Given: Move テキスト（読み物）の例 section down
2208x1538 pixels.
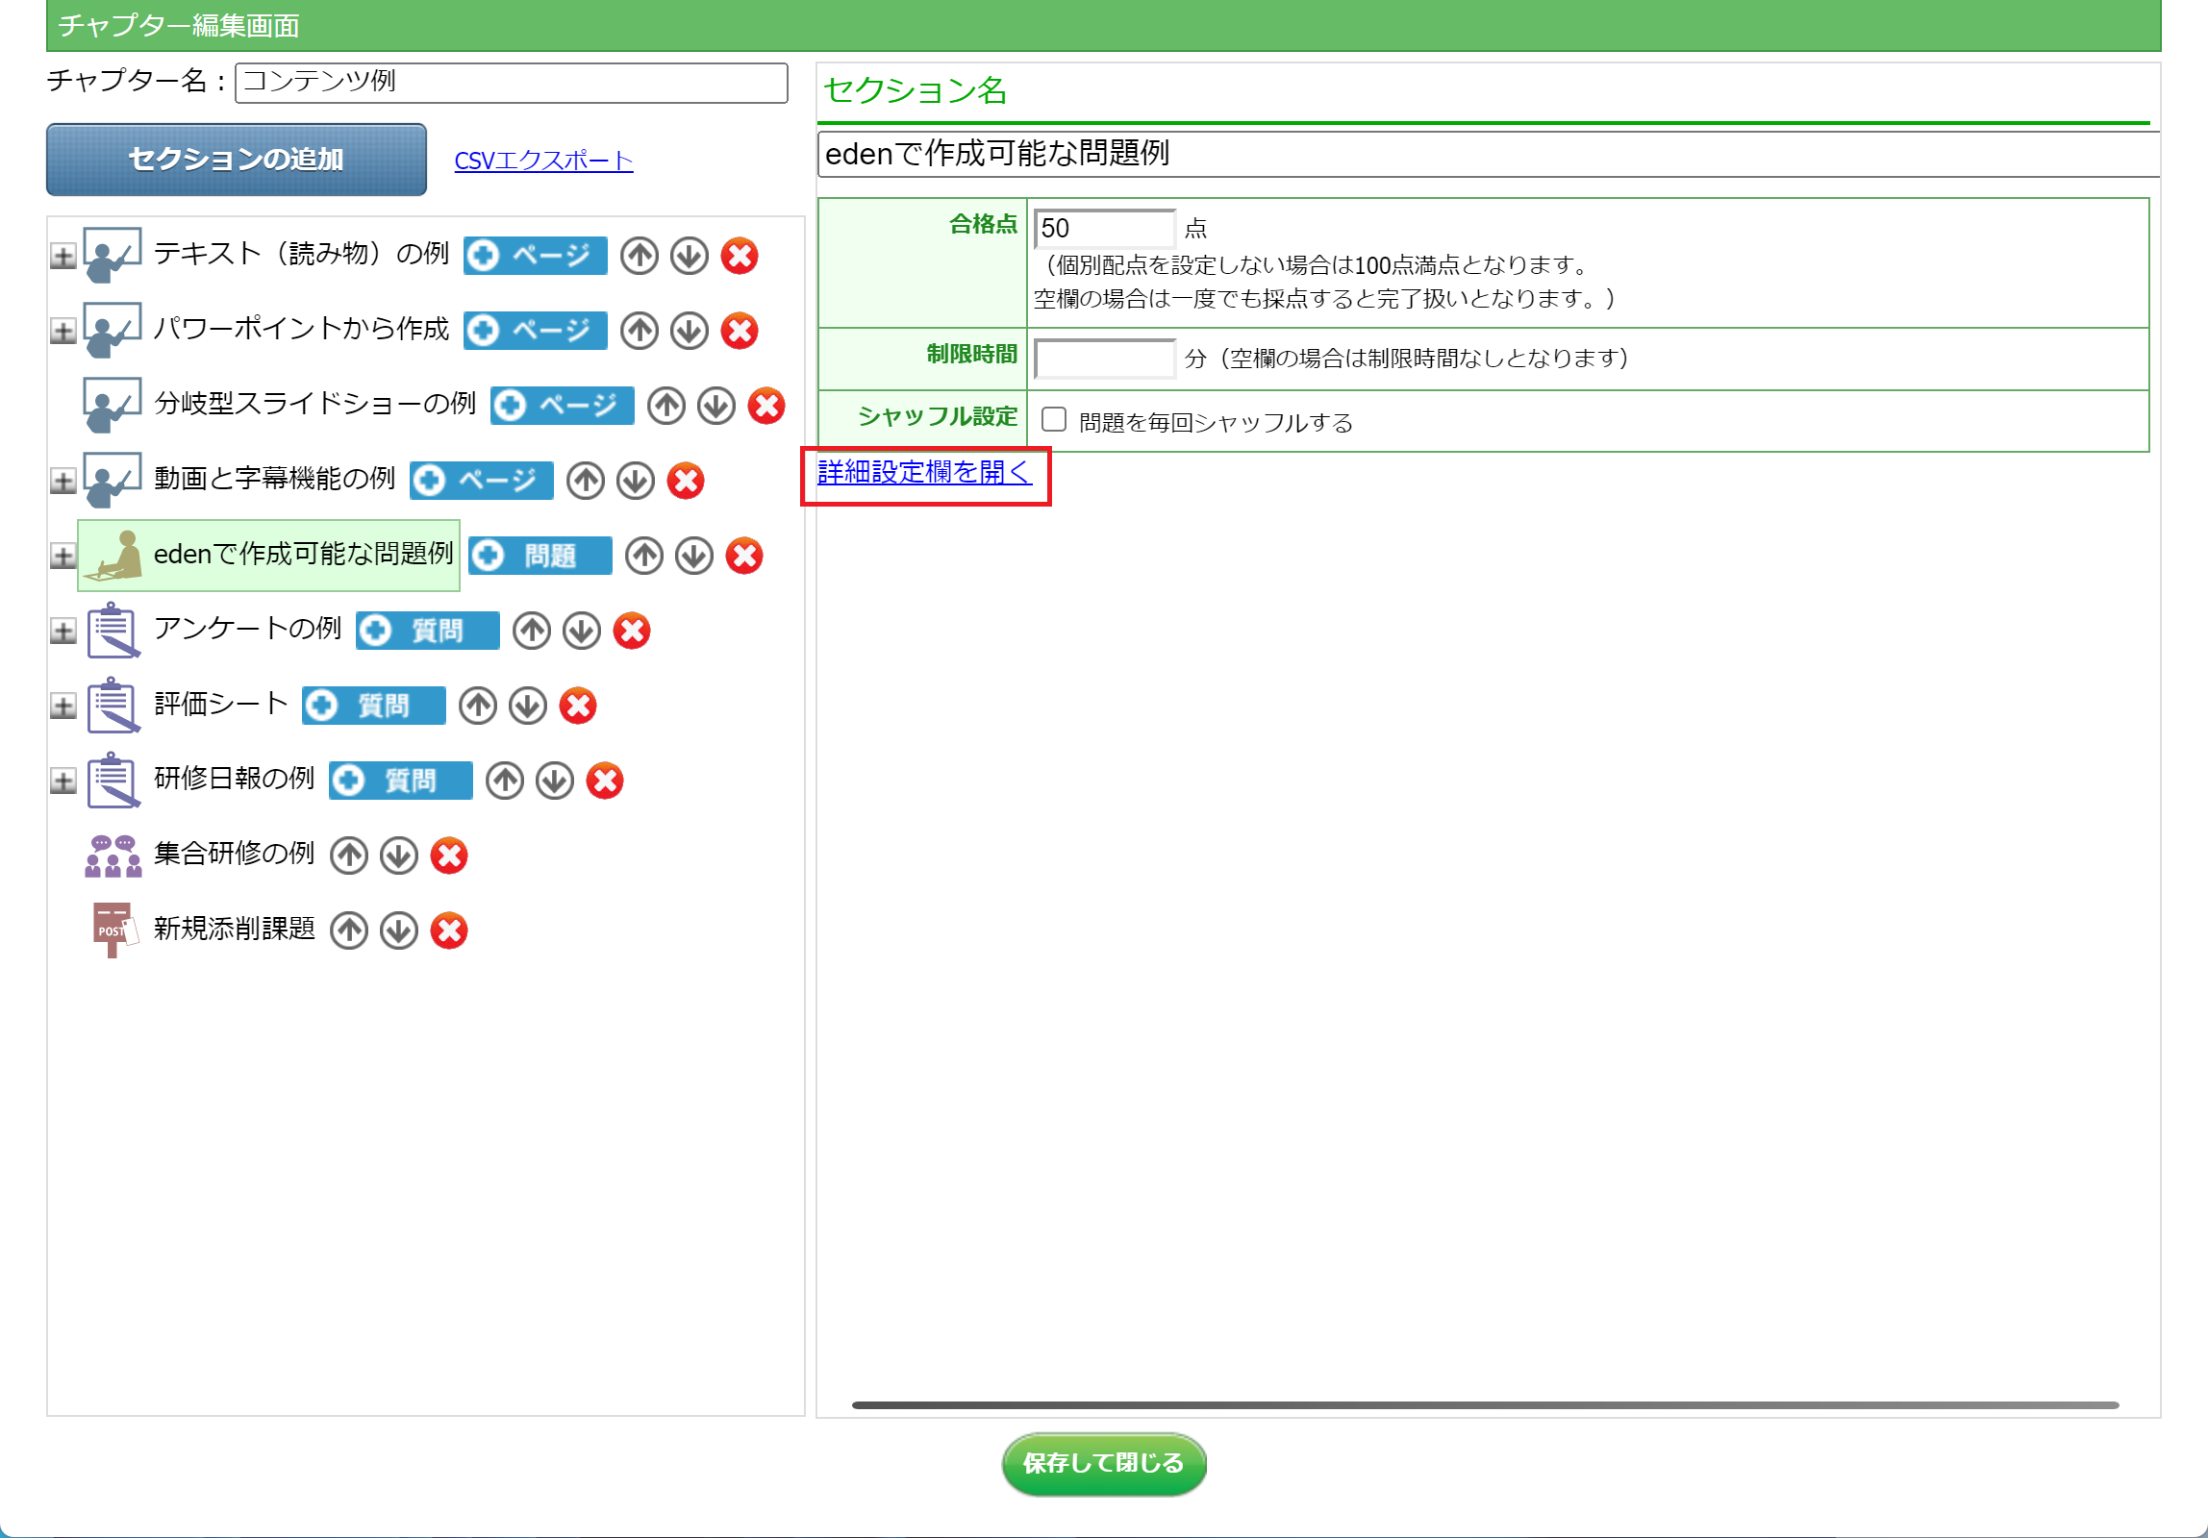Looking at the screenshot, I should point(690,256).
